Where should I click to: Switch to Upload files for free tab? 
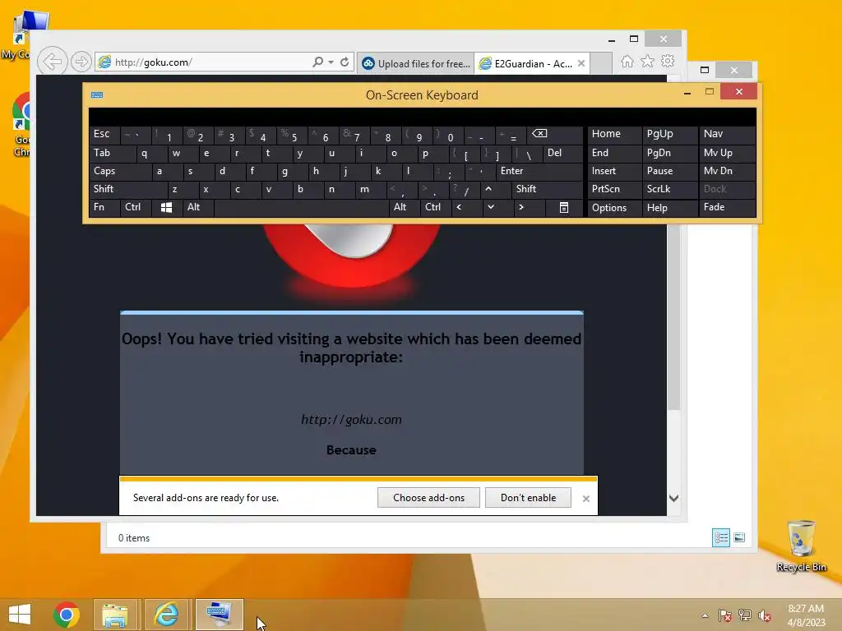point(415,64)
